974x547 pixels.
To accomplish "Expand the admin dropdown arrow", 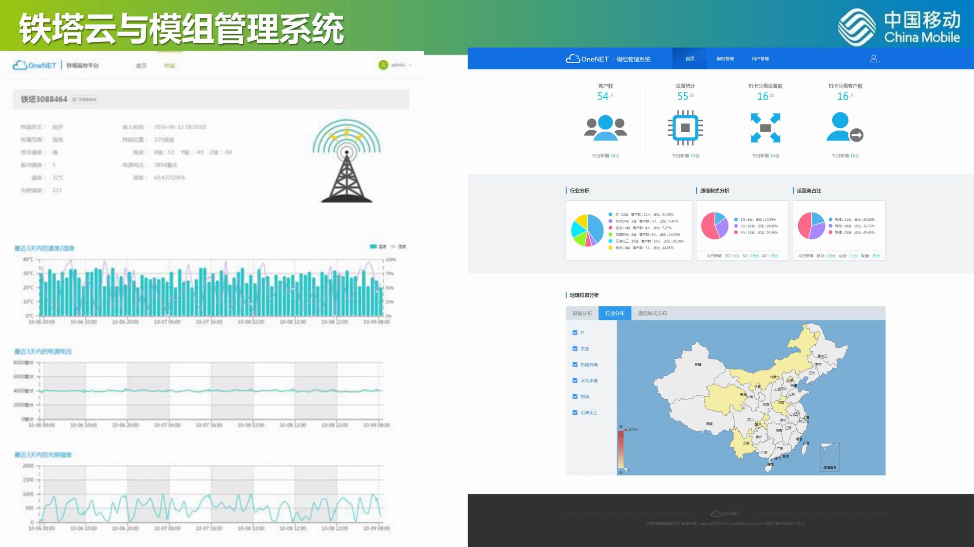I will (410, 65).
